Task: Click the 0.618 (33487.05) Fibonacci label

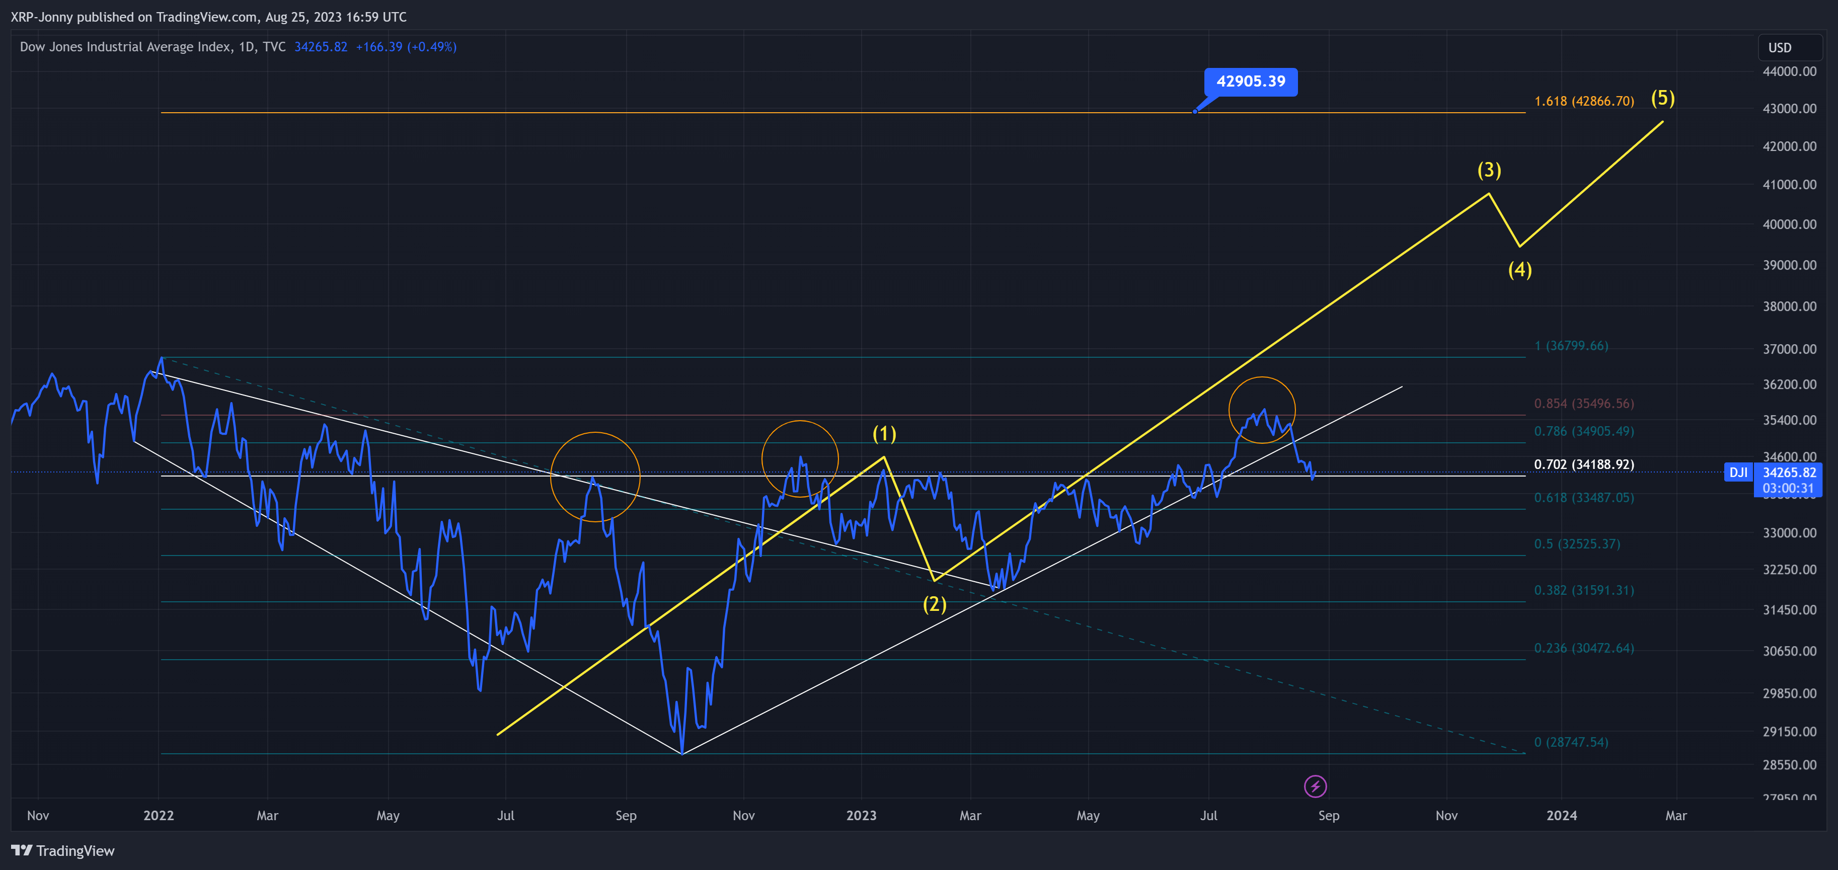Action: [x=1584, y=498]
